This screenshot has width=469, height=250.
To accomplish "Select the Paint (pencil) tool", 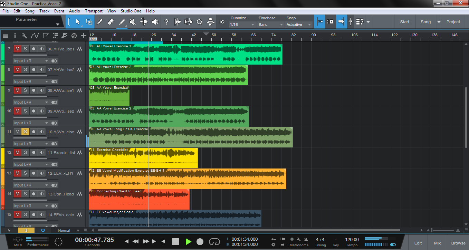I will coord(122,22).
